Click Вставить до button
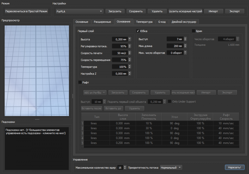 pos(113,108)
